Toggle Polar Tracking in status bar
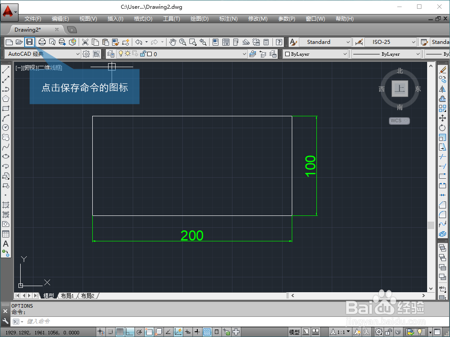450x337 pixels. tap(139, 332)
